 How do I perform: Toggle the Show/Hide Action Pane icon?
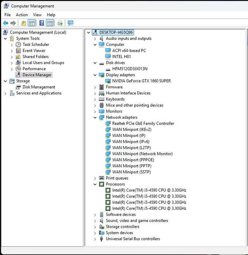tap(50, 23)
